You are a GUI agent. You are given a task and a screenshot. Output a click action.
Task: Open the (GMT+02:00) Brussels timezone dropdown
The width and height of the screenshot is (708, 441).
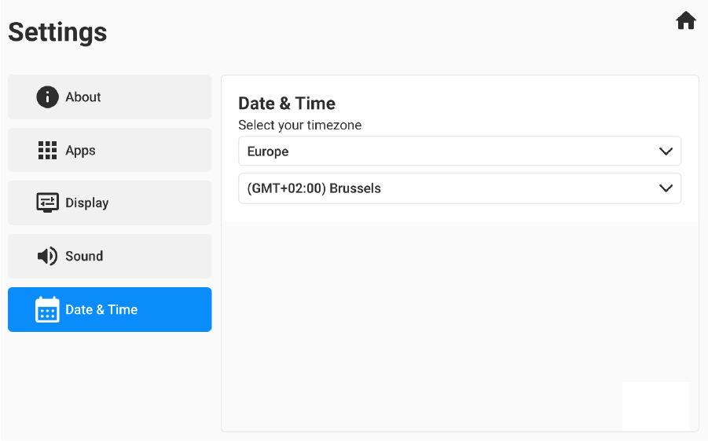click(x=459, y=188)
